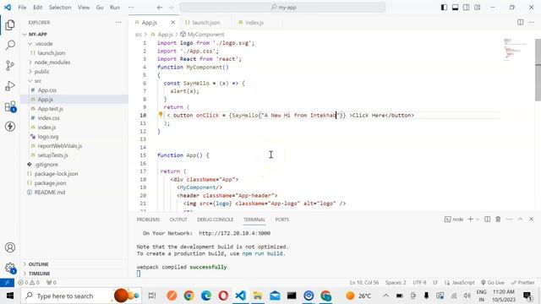Switch to the index.js editor tab
Screen dimensions: 541x304
click(254, 23)
